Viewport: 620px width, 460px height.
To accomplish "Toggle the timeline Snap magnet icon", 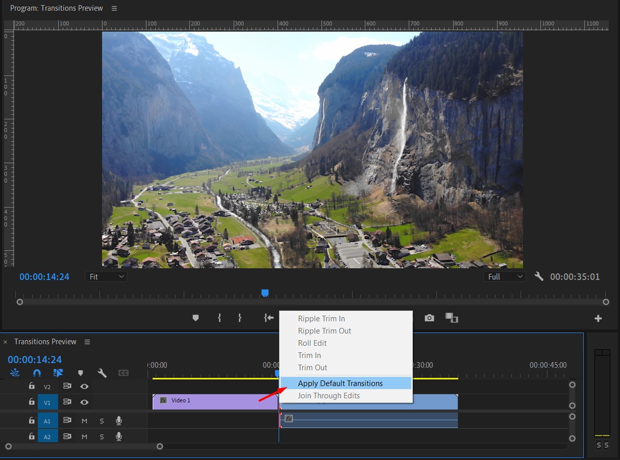I will coord(37,373).
